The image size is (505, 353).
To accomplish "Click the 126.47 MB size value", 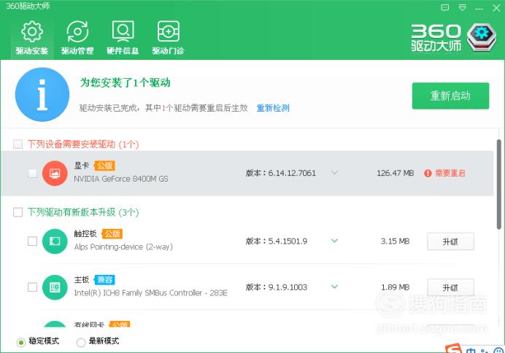I will [396, 173].
